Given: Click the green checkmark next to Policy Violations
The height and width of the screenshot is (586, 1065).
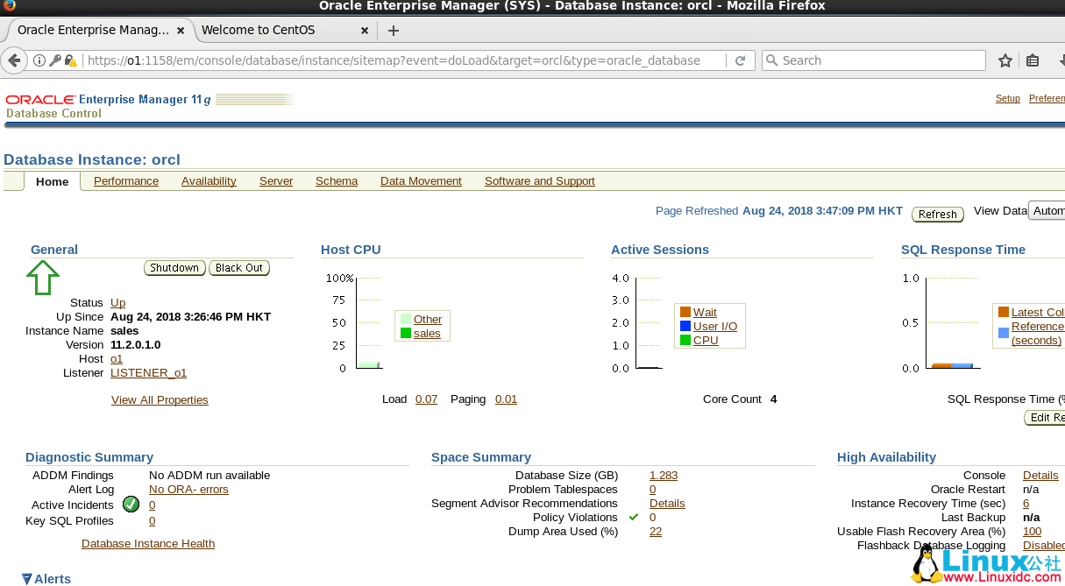Looking at the screenshot, I should pyautogui.click(x=634, y=517).
